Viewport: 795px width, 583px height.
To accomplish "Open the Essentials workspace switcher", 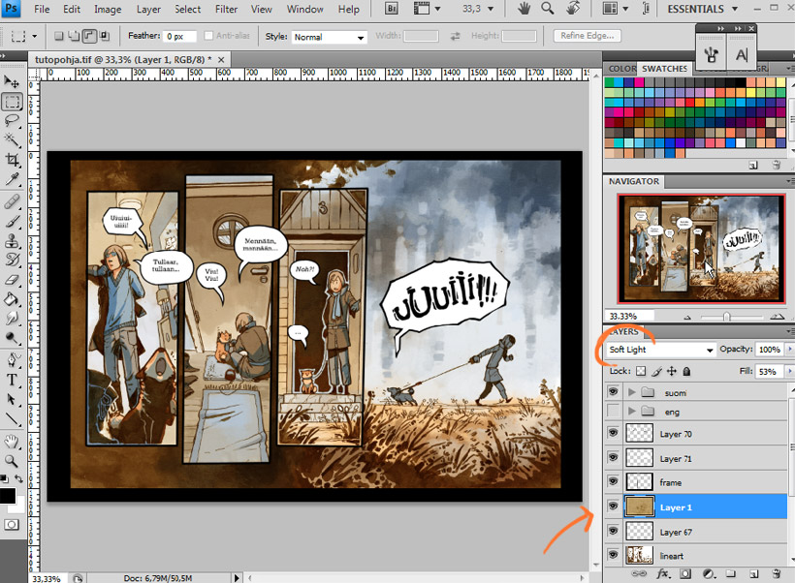I will coord(701,10).
